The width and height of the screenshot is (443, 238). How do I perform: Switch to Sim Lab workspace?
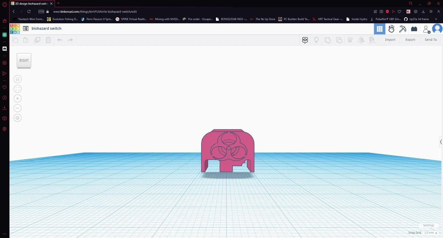click(391, 29)
